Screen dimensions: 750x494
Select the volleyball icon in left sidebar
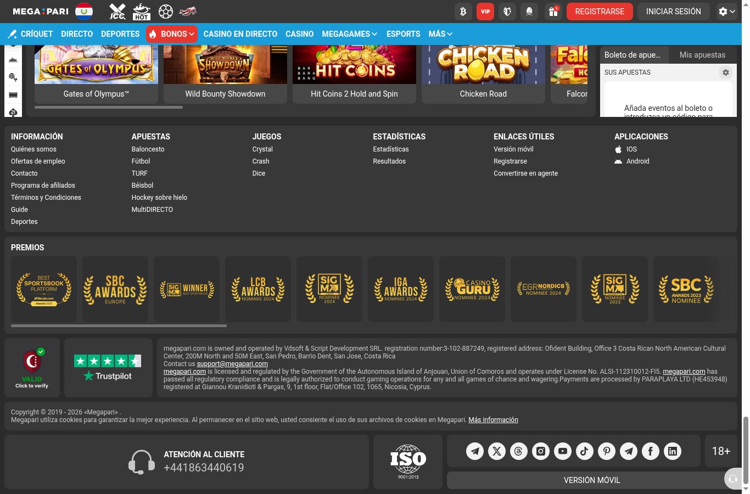coord(13,77)
